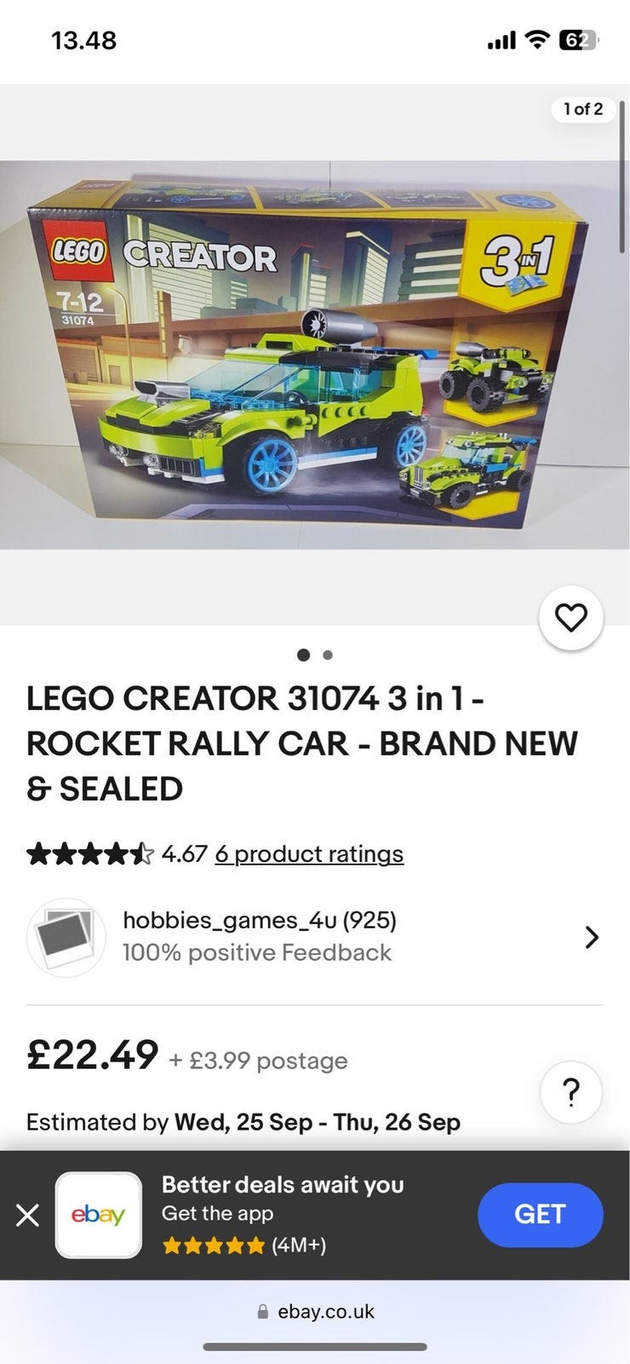The height and width of the screenshot is (1364, 630).
Task: Tap the 1 of 2 image counter
Action: pyautogui.click(x=583, y=109)
